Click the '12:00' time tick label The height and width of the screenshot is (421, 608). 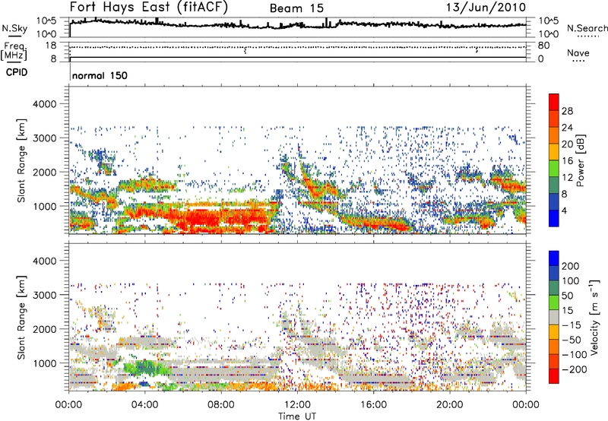tap(297, 405)
